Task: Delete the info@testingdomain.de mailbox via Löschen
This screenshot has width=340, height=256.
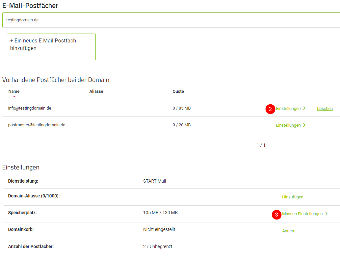Action: click(325, 108)
